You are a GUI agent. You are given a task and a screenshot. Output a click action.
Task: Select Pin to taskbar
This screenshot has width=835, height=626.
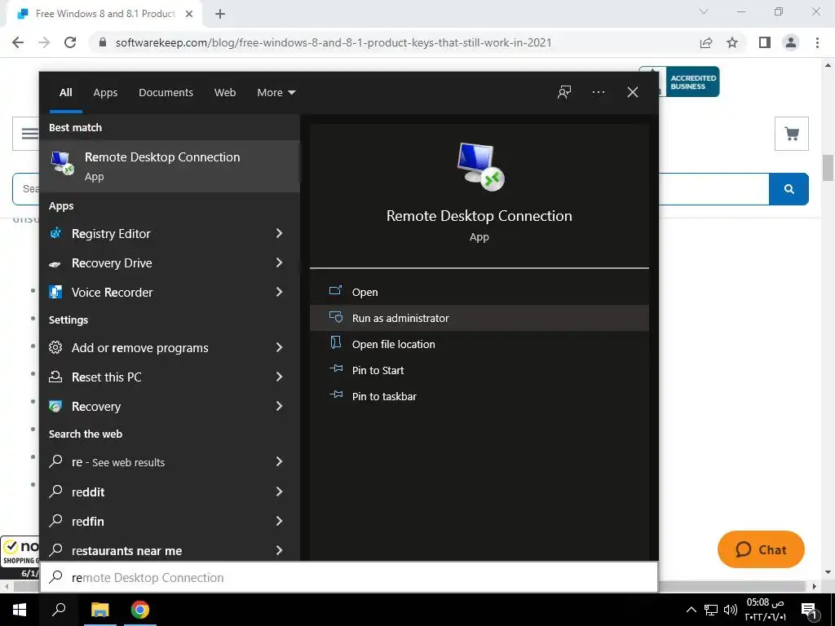(479, 396)
